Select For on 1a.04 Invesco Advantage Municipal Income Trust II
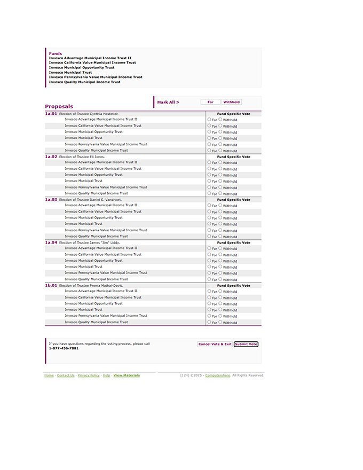 209,248
